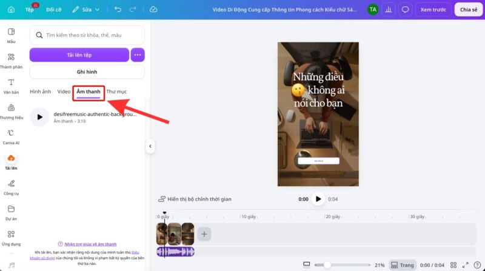Open the Văn bản text panel

click(11, 86)
